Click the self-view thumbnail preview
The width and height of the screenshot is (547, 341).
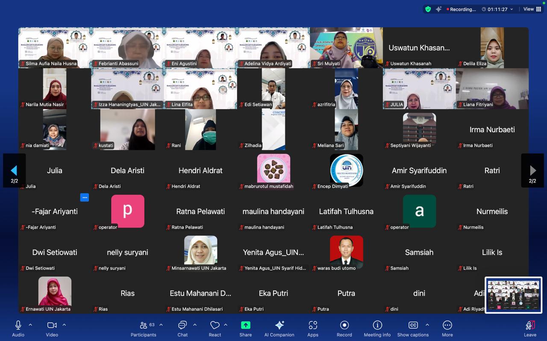coord(513,295)
